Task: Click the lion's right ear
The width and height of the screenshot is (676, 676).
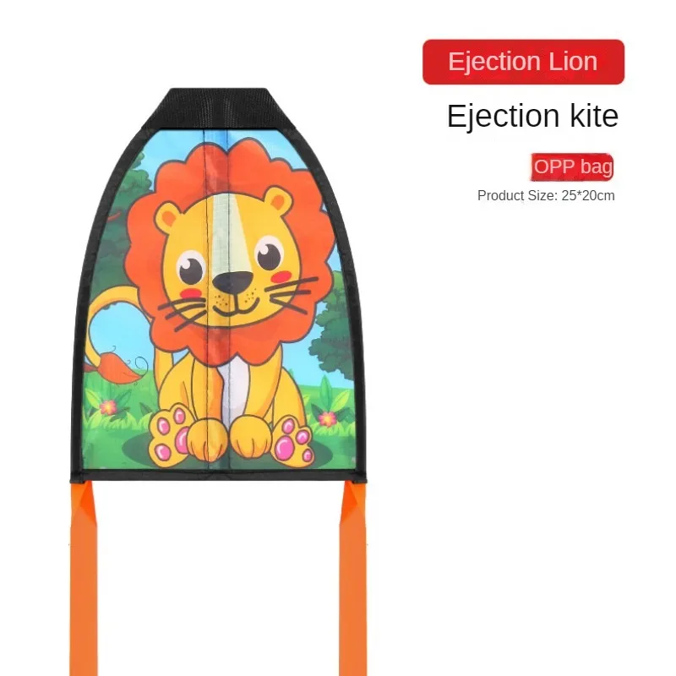Action: (x=277, y=199)
